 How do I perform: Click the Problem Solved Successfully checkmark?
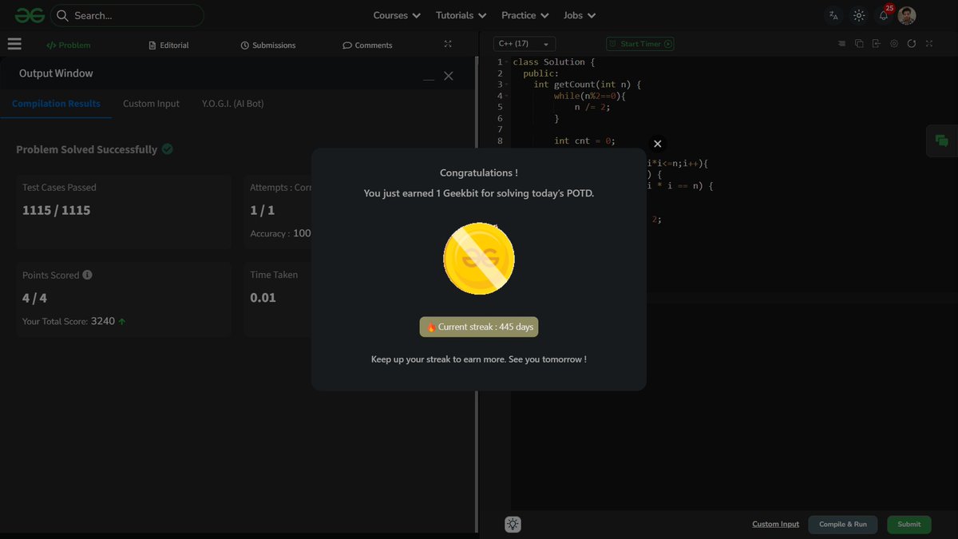click(168, 149)
